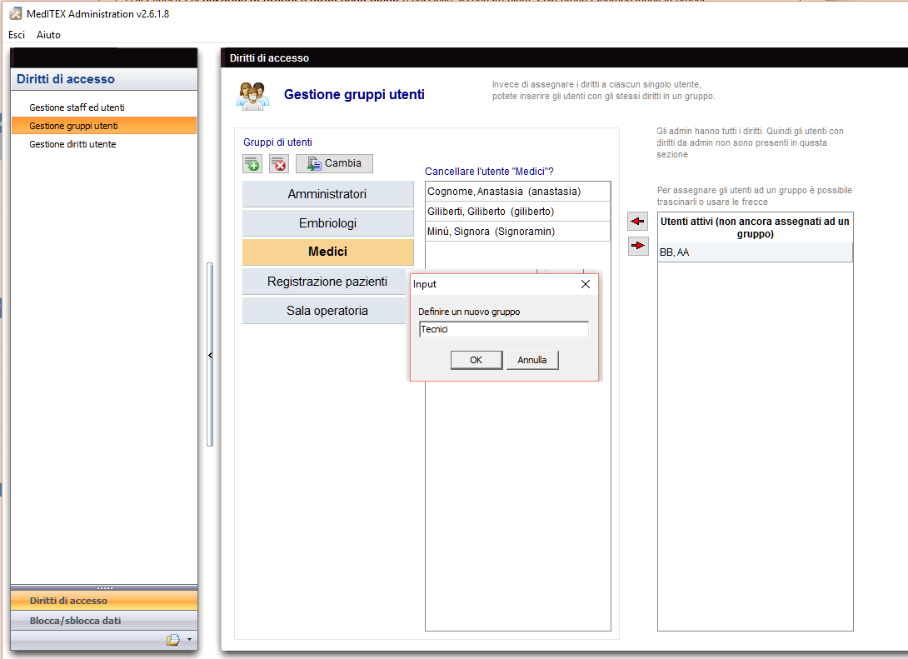Select user Giliberti, Giliberto (giliberto)
Screen dimensions: 908x659
(517, 212)
